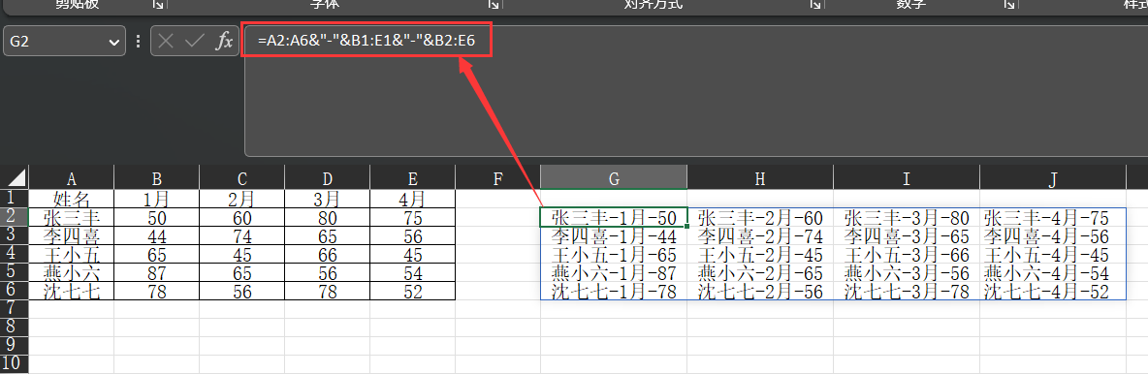Click cell C3 with value 74

click(242, 235)
